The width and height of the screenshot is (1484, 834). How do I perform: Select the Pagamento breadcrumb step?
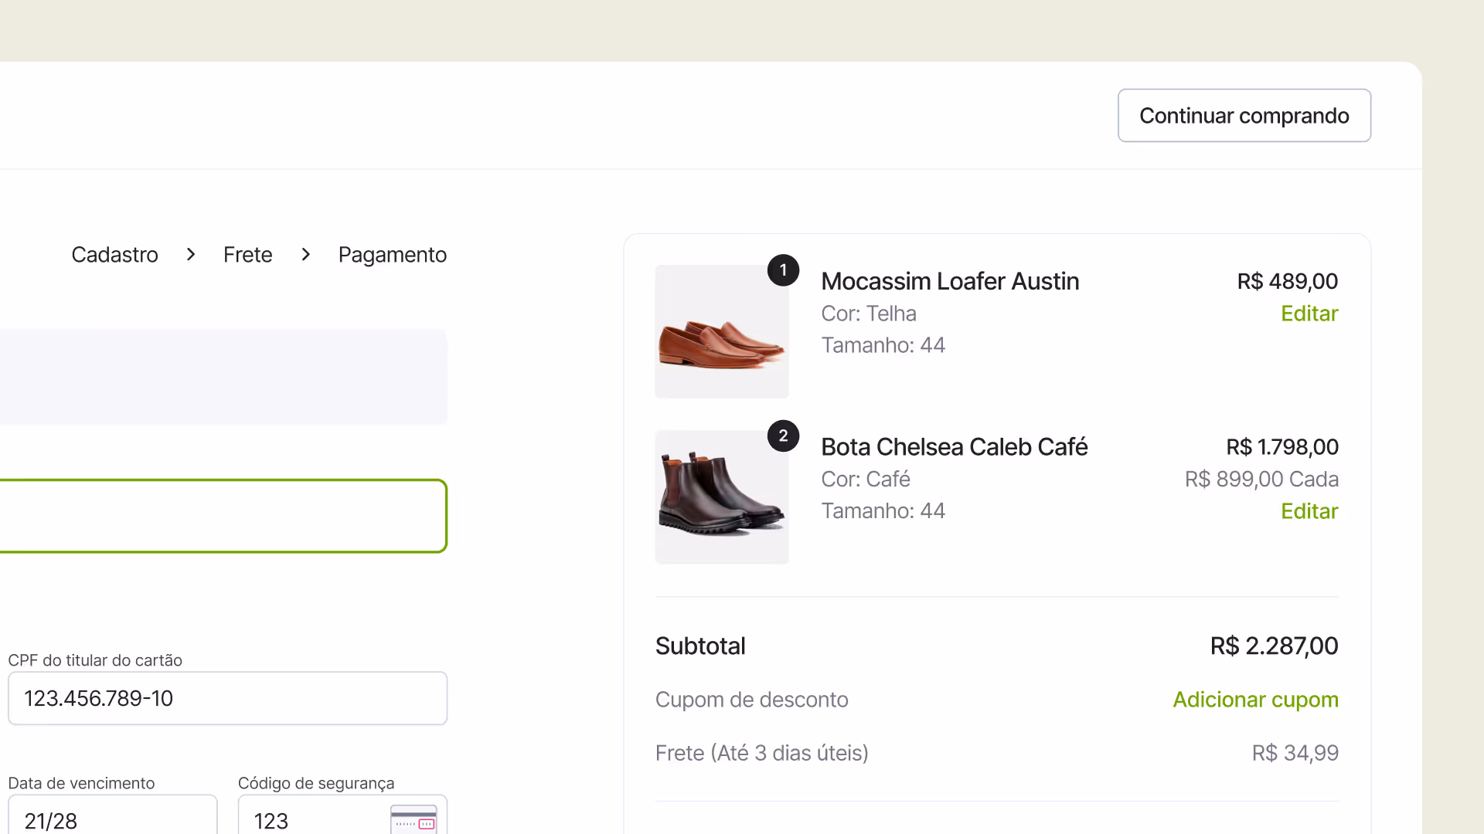coord(393,255)
